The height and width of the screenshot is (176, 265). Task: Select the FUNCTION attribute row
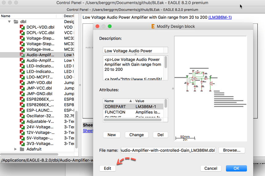[133, 112]
